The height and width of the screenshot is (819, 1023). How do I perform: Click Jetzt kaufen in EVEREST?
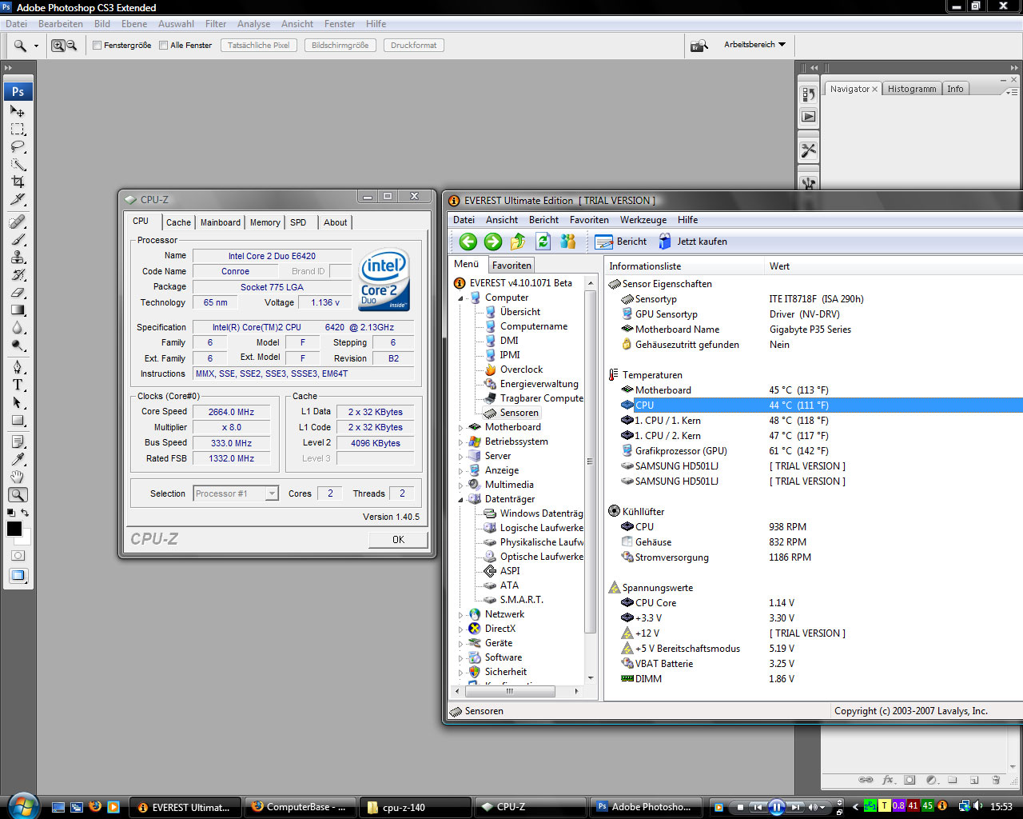pos(692,242)
